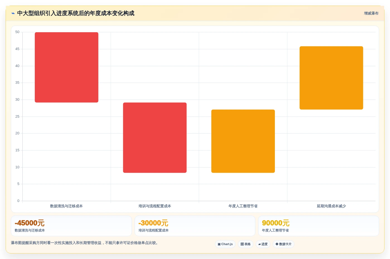Click the red 培训与流程配置成本 bar

pos(155,138)
